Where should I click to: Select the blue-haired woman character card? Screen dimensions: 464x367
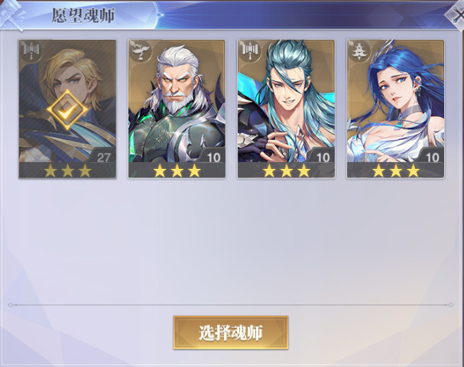click(395, 109)
